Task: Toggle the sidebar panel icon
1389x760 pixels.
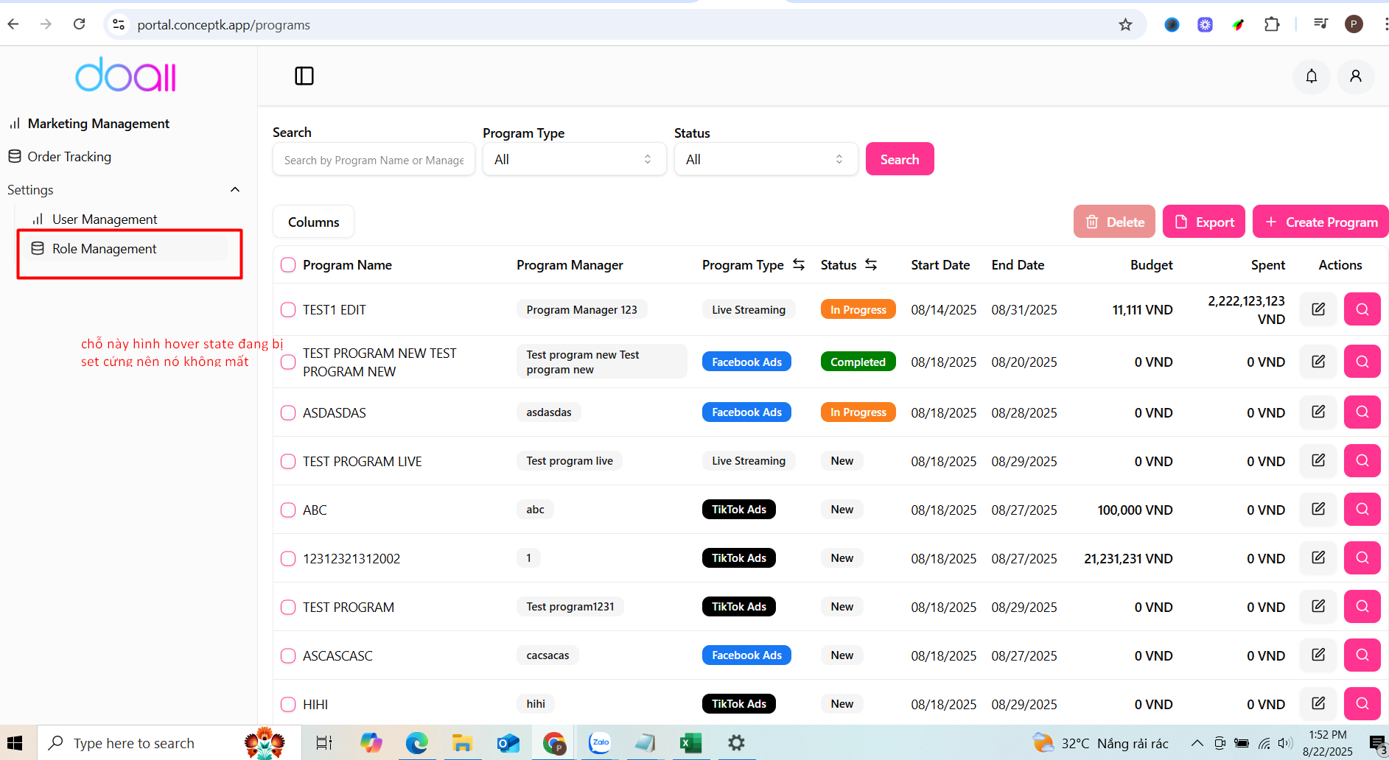Action: [304, 76]
